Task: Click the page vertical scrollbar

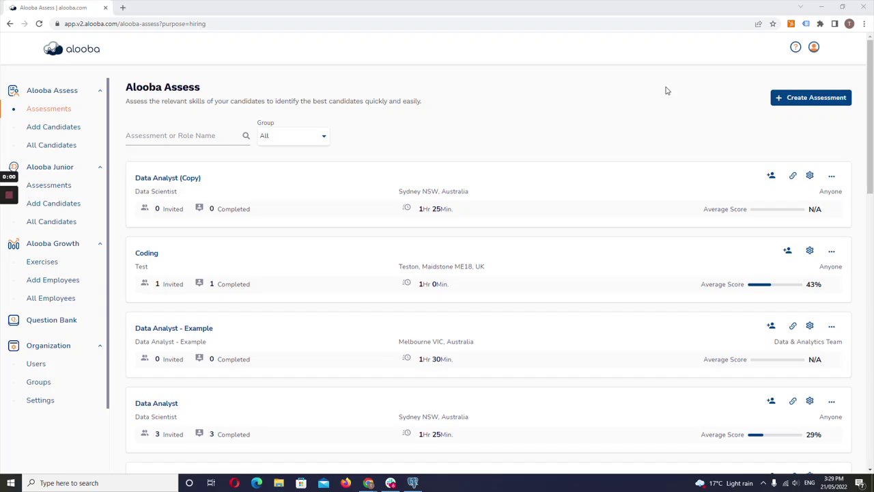Action: [x=870, y=116]
